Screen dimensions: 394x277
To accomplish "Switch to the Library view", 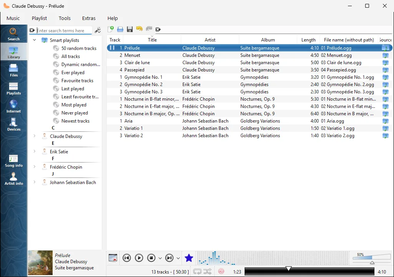I will 13,52.
